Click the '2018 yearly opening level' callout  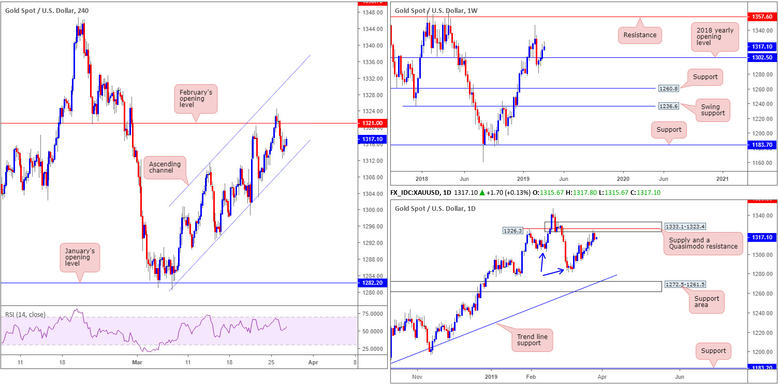[x=714, y=38]
